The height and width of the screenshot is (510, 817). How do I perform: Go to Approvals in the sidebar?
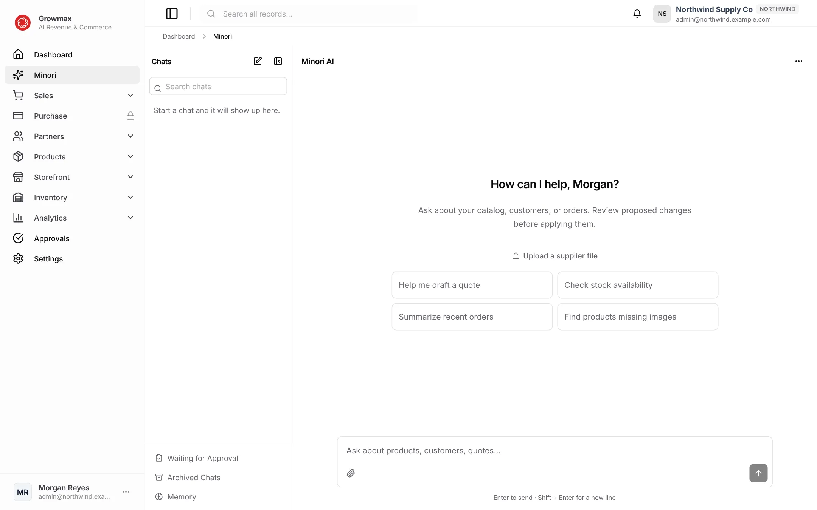pyautogui.click(x=72, y=238)
